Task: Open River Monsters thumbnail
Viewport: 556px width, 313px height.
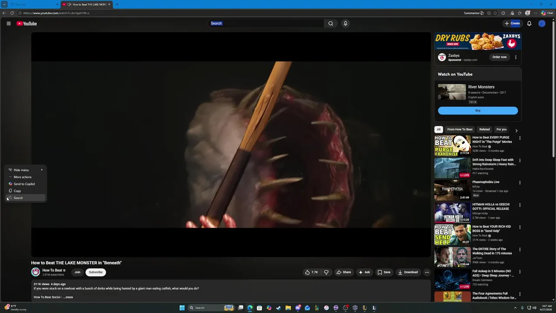Action: click(x=452, y=92)
